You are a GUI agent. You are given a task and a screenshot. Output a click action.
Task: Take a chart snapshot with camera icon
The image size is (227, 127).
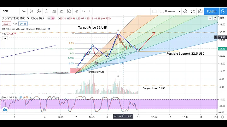coord(200,11)
